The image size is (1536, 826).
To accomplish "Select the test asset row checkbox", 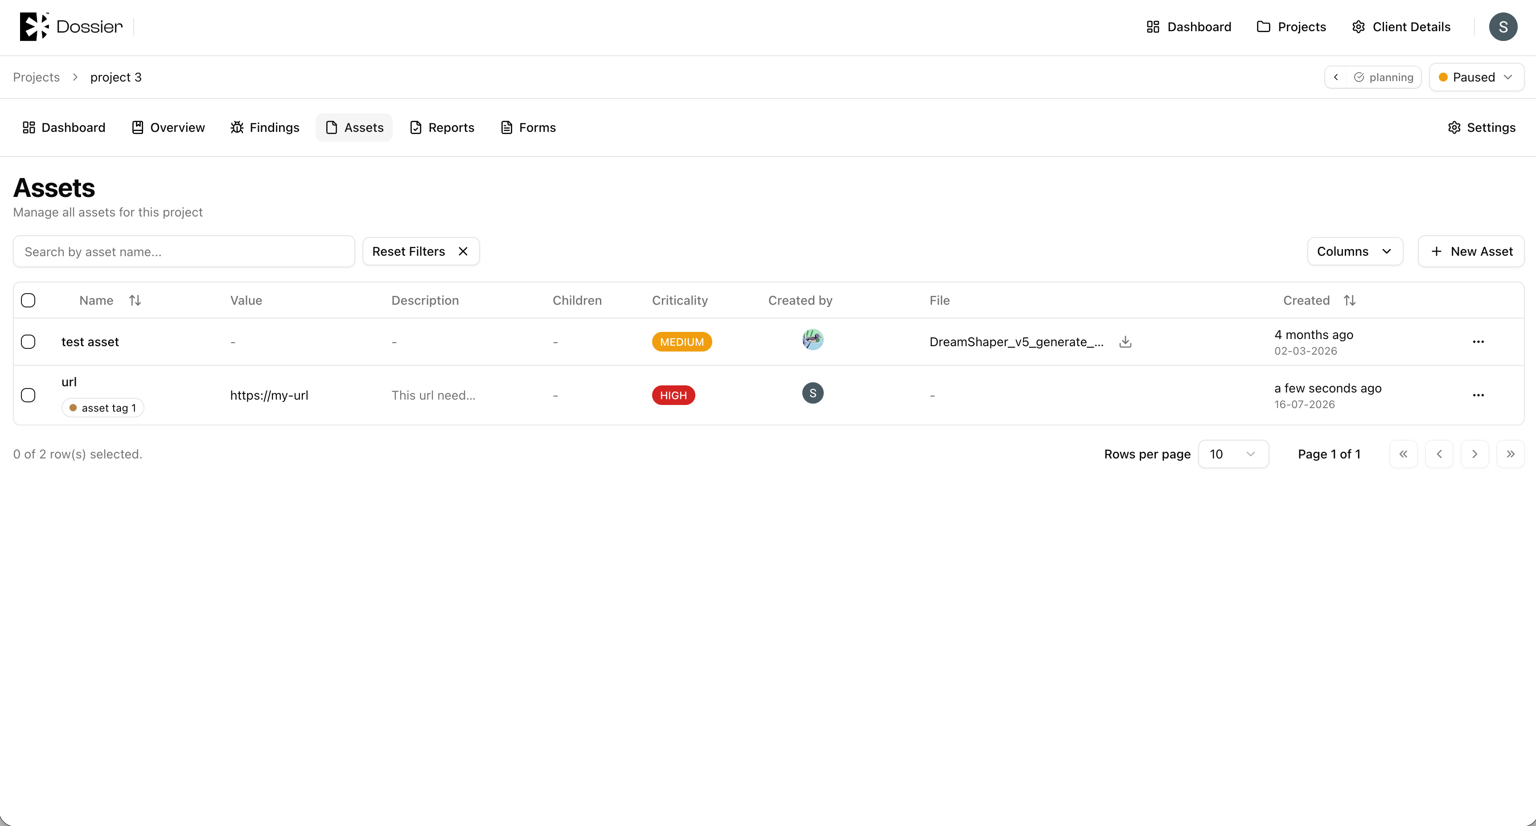I will pos(28,341).
